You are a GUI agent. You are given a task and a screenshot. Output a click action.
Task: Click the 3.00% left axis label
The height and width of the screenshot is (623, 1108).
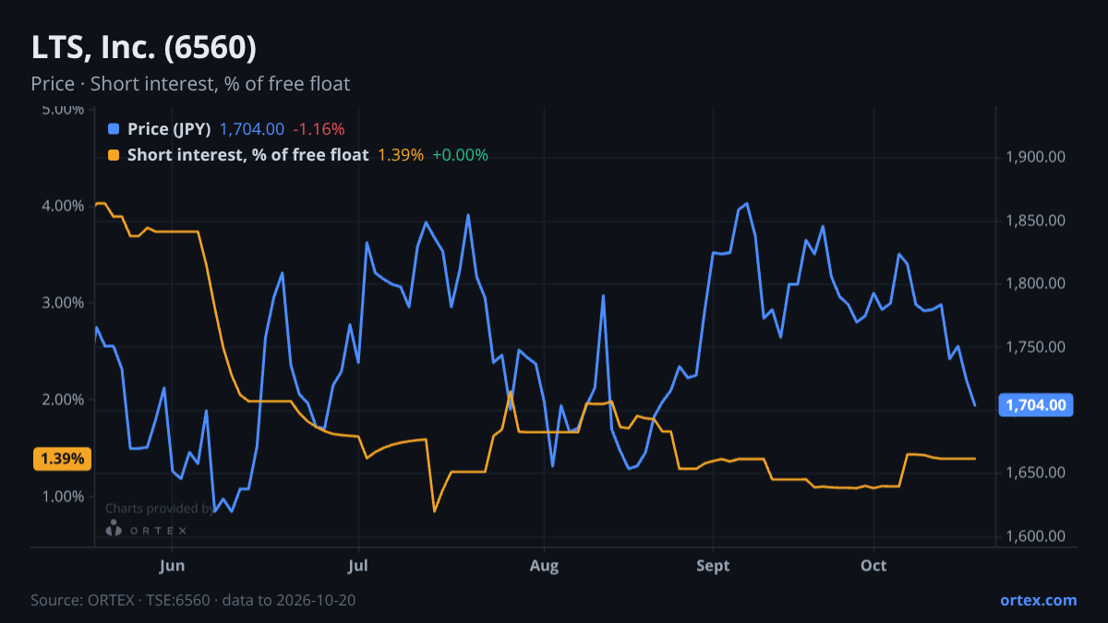pos(64,303)
